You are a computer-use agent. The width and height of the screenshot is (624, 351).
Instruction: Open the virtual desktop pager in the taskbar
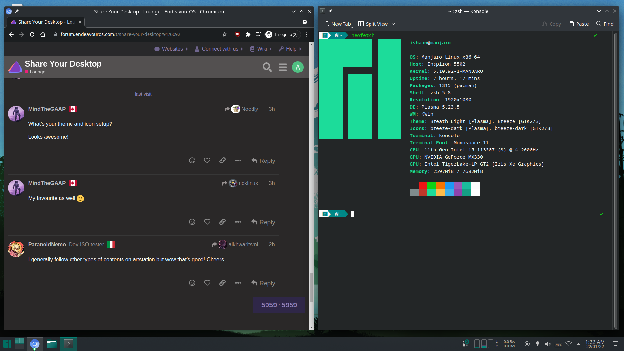(x=19, y=344)
